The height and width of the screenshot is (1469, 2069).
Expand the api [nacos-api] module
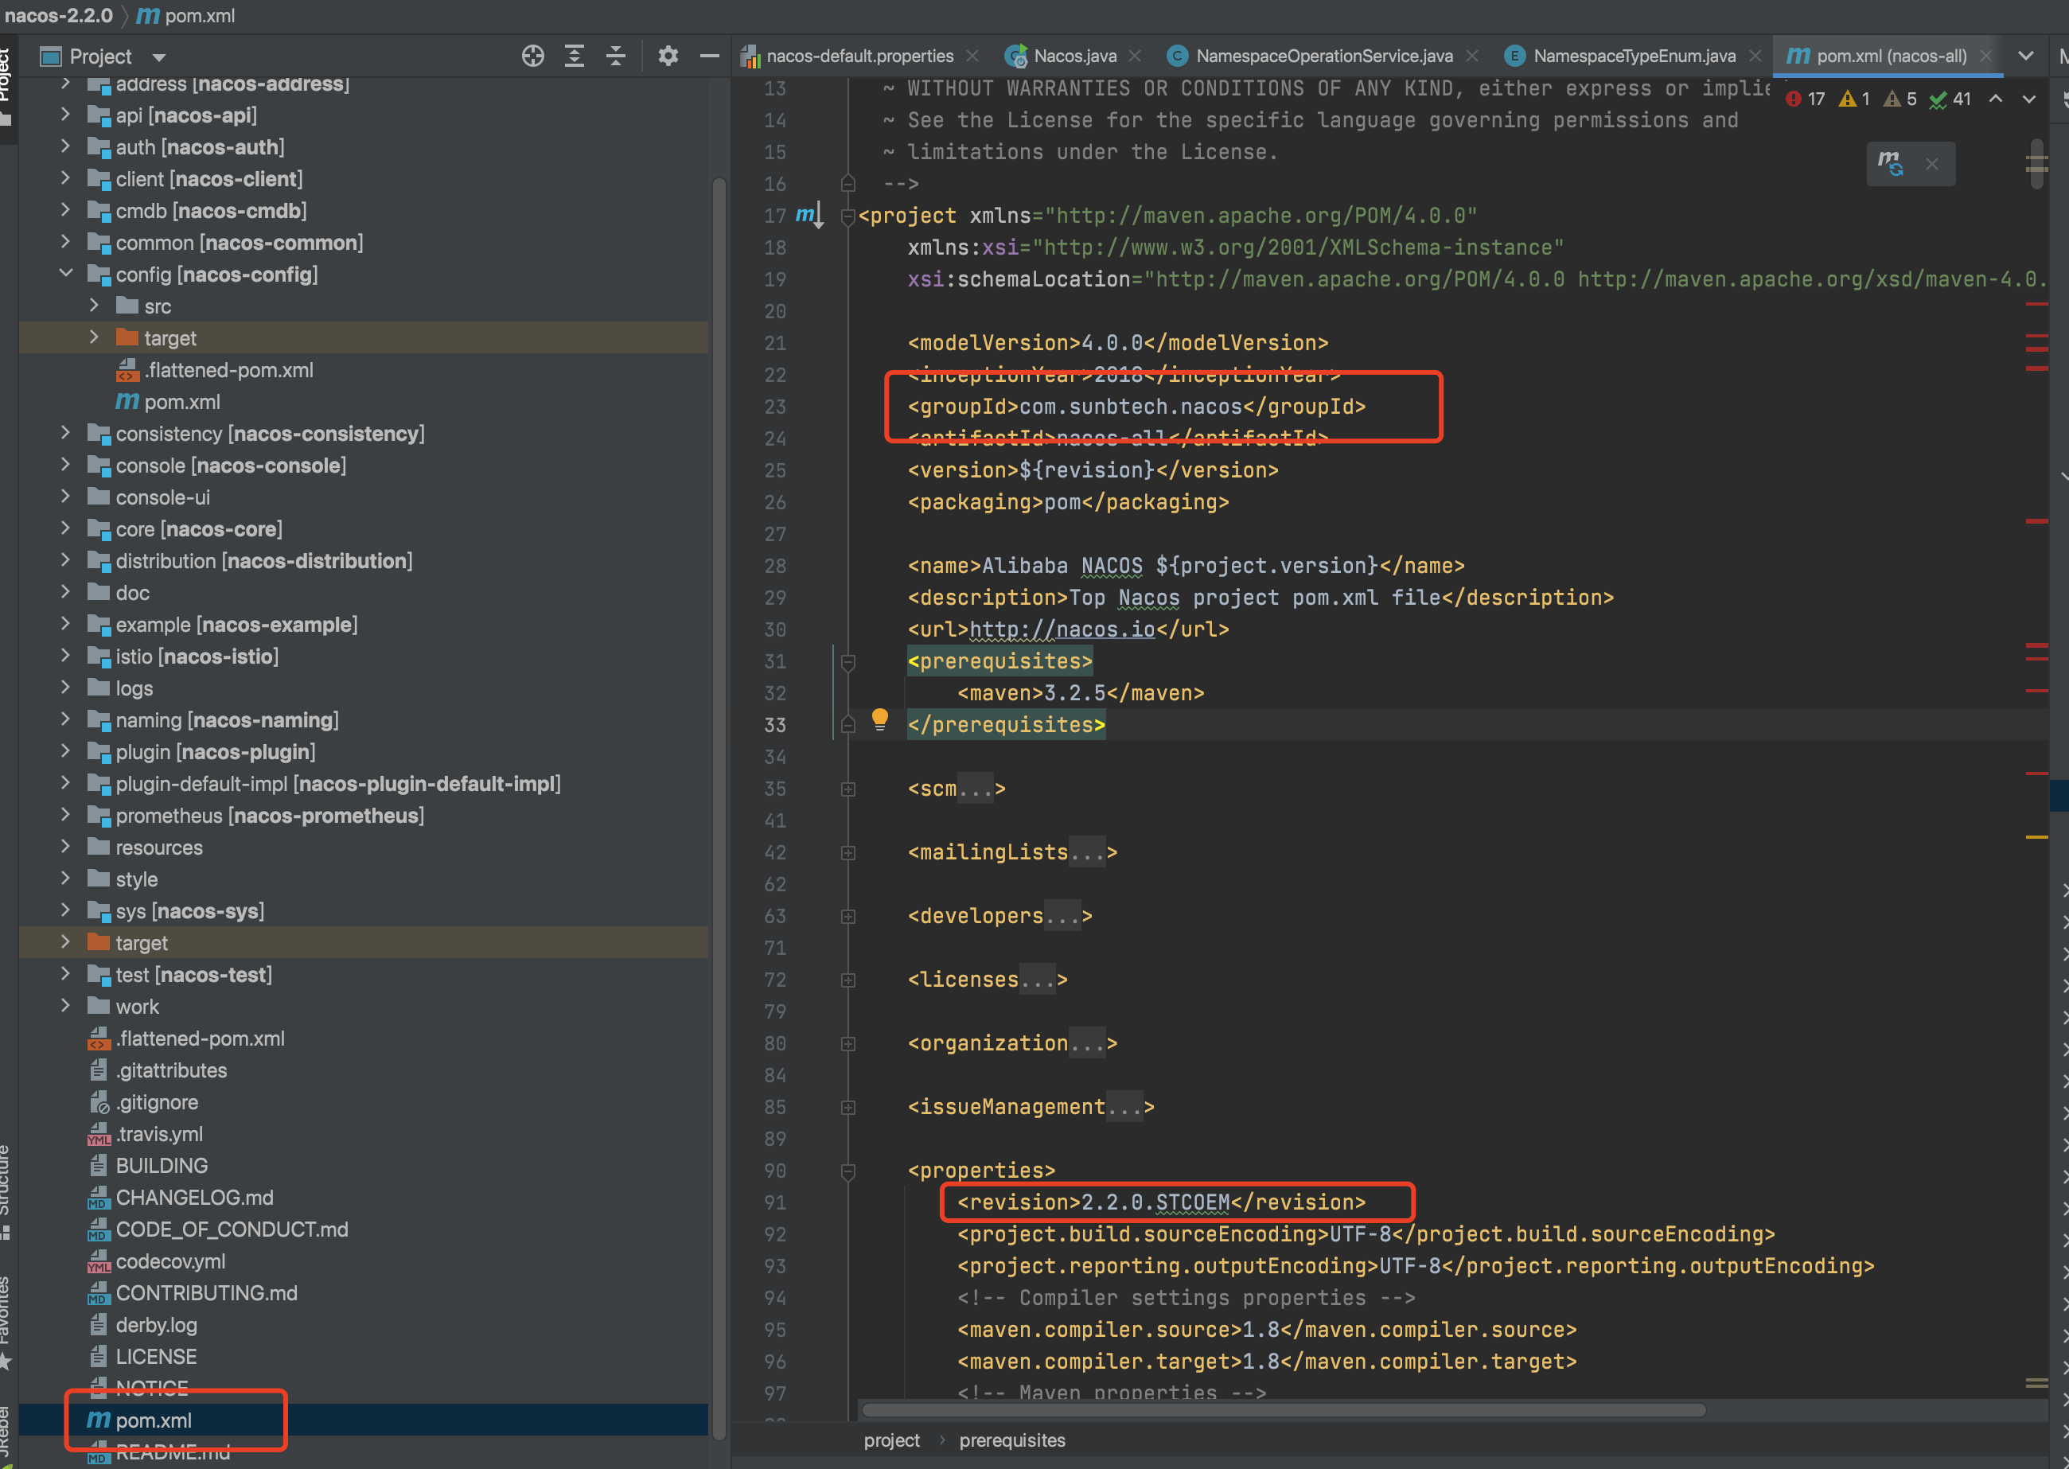(x=65, y=115)
